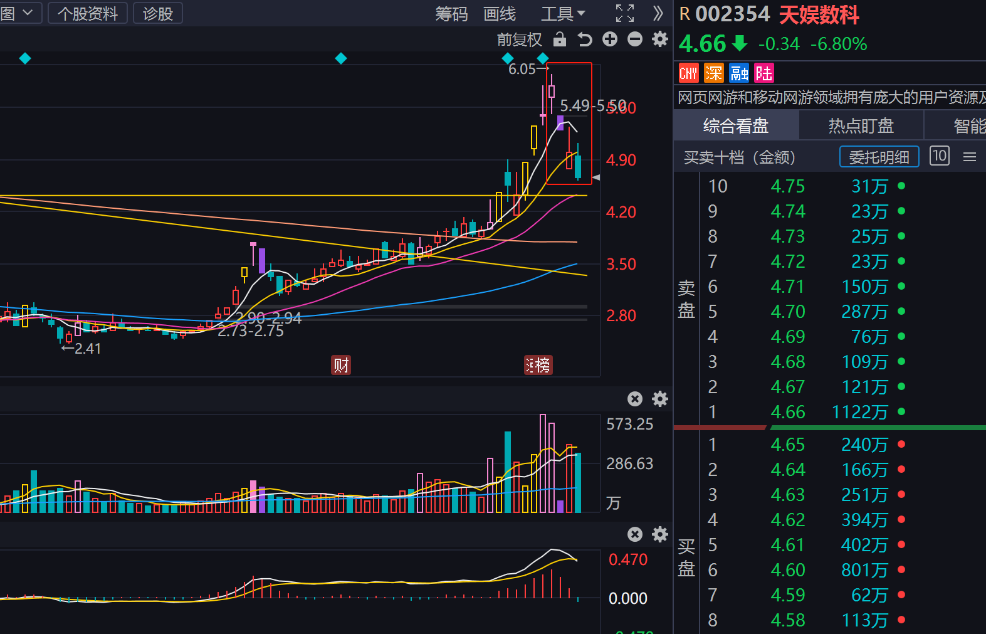
Task: Click the buy price 4.58
Action: pyautogui.click(x=788, y=620)
